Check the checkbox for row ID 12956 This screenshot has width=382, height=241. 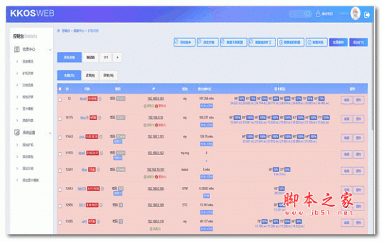[60, 206]
